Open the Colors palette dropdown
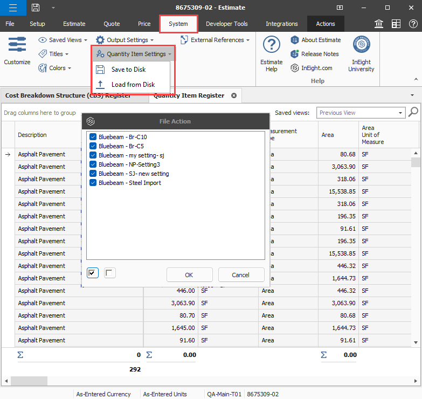Image resolution: width=422 pixels, height=399 pixels. pyautogui.click(x=55, y=68)
